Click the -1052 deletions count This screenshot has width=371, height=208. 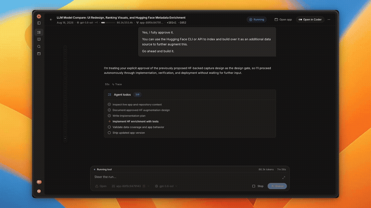(x=182, y=23)
